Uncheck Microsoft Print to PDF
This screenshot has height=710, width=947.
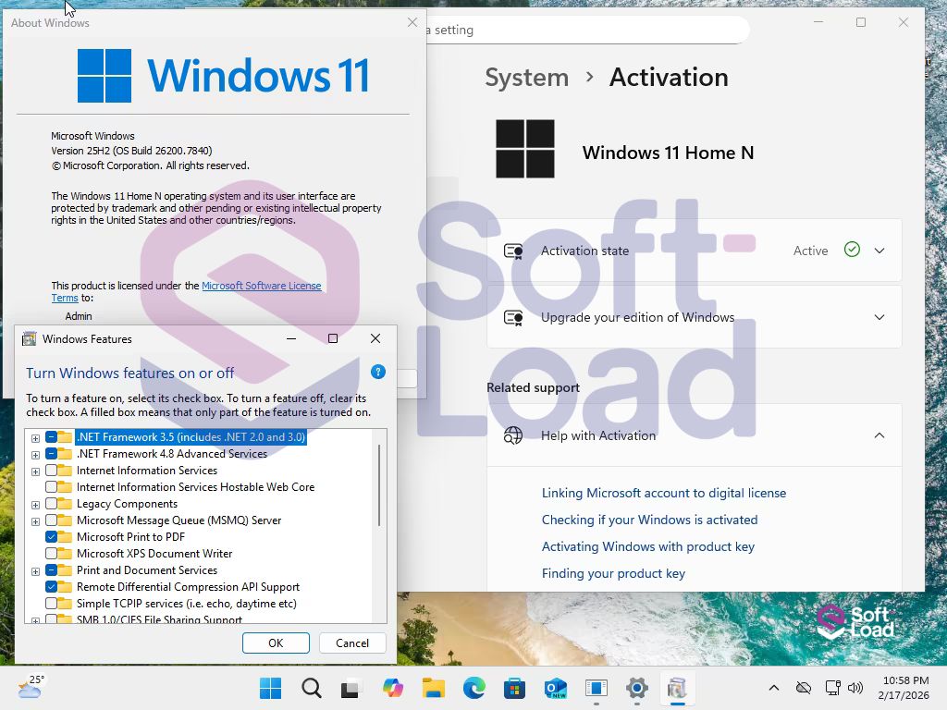point(52,537)
